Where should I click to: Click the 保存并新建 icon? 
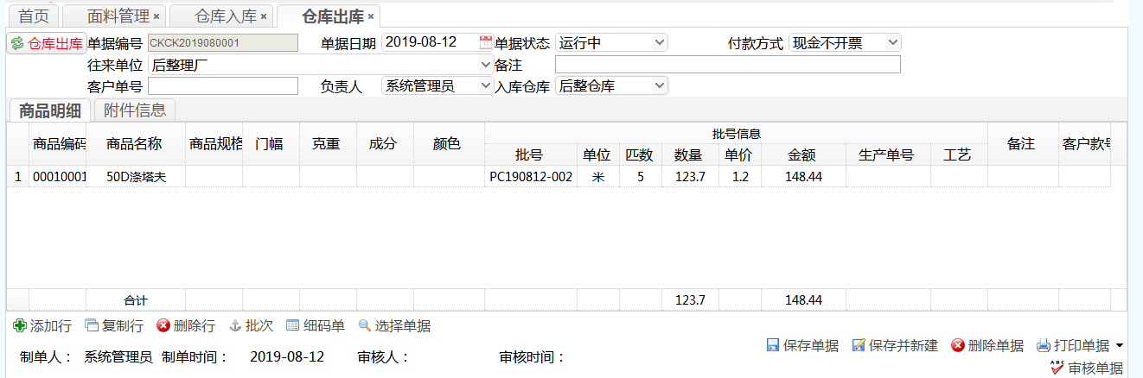(859, 345)
